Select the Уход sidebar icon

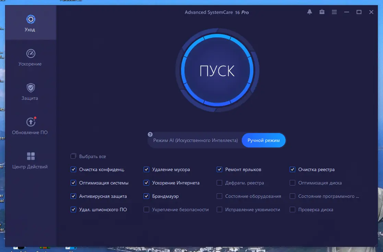(x=30, y=22)
